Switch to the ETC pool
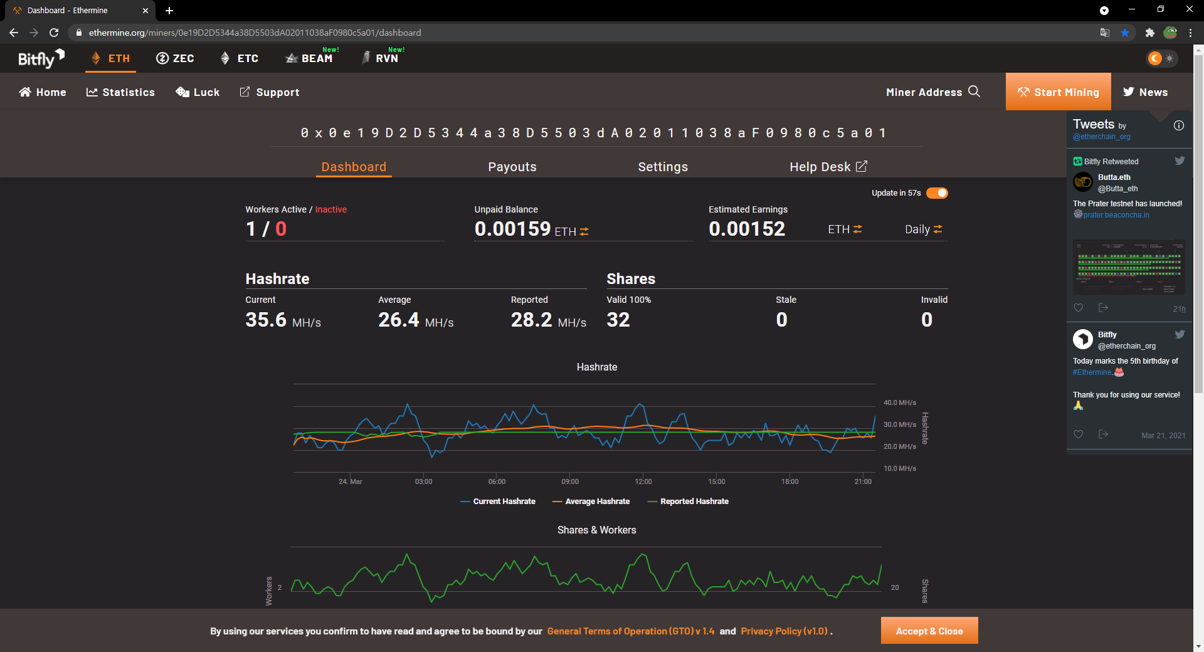This screenshot has height=652, width=1204. coord(240,58)
